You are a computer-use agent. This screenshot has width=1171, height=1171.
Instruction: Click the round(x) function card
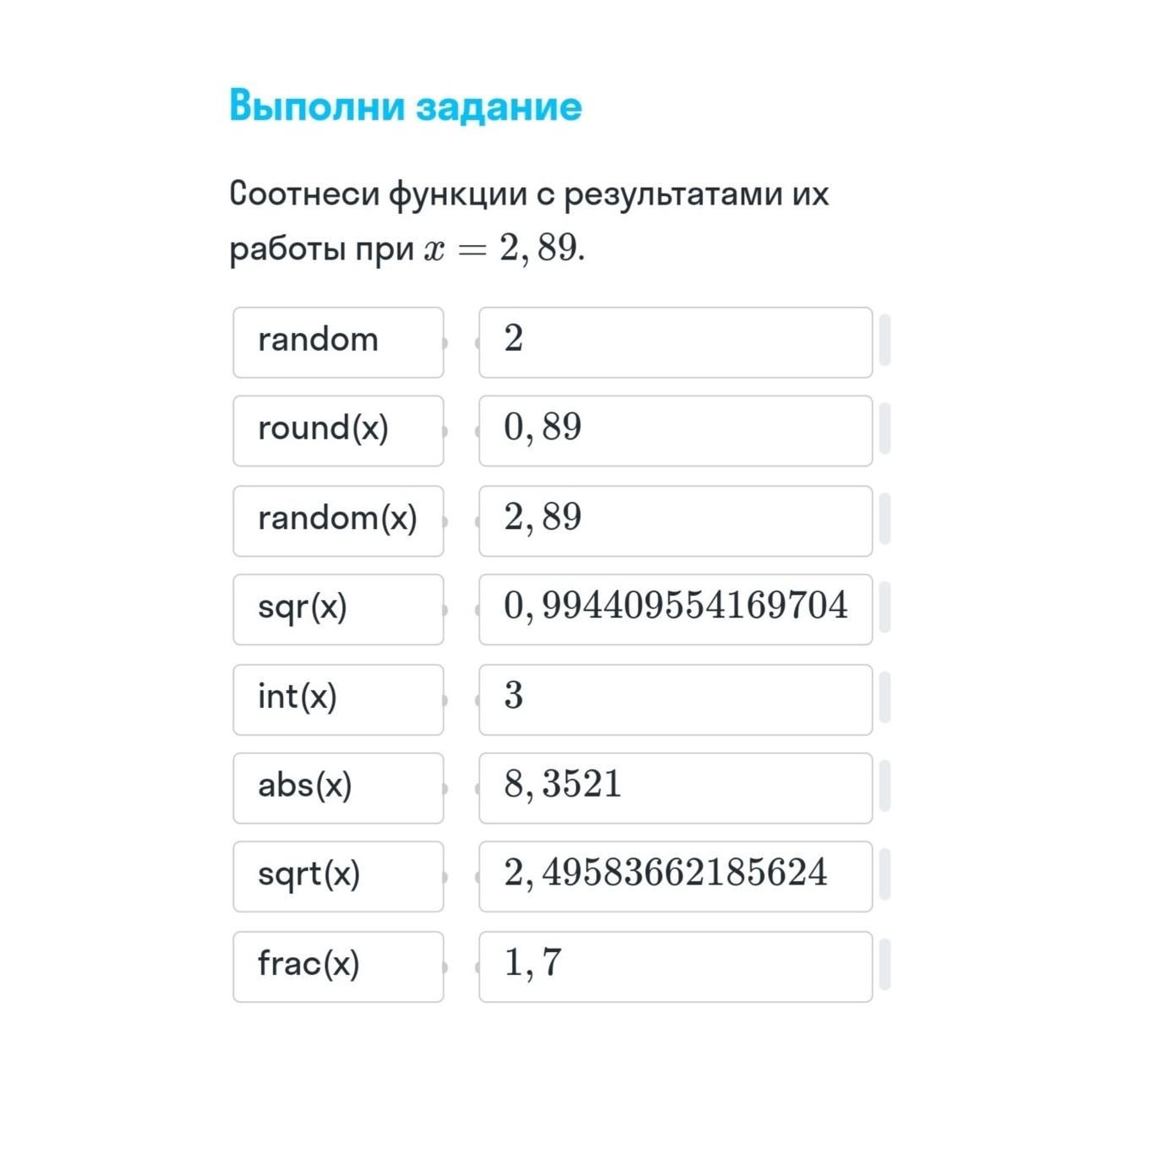338,431
